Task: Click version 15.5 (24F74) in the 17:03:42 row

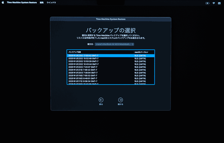Action: pos(140,56)
